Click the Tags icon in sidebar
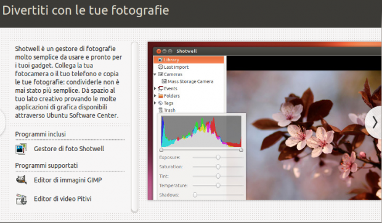Screen dimensions: 382x223 (x=160, y=103)
